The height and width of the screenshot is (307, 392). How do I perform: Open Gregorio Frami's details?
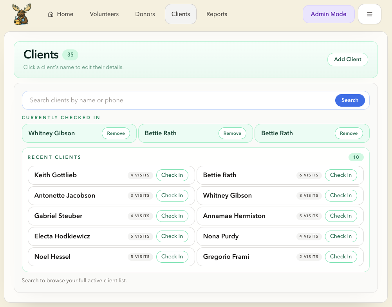[226, 257]
